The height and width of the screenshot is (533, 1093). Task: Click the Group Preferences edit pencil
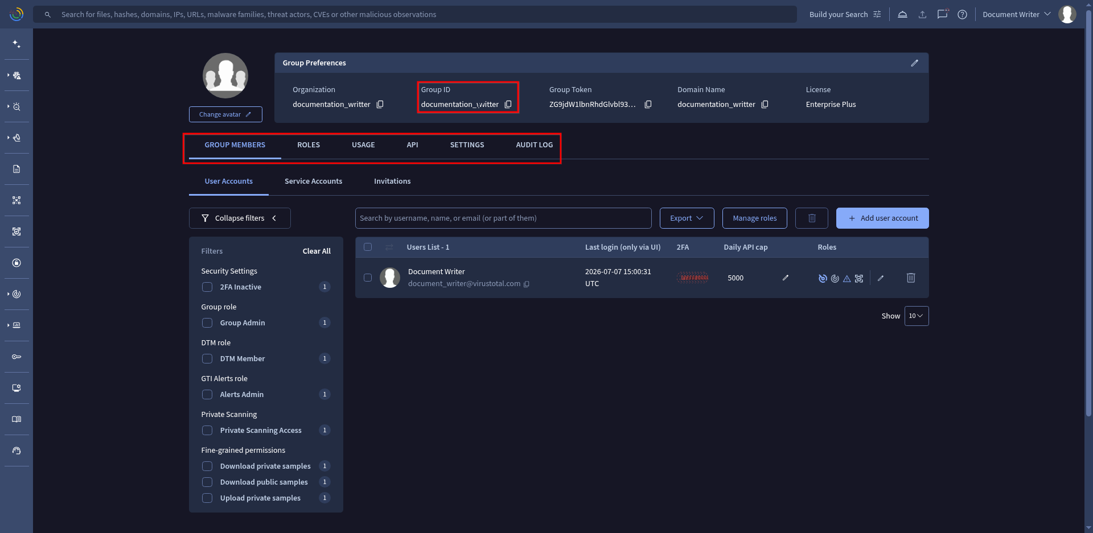tap(914, 63)
